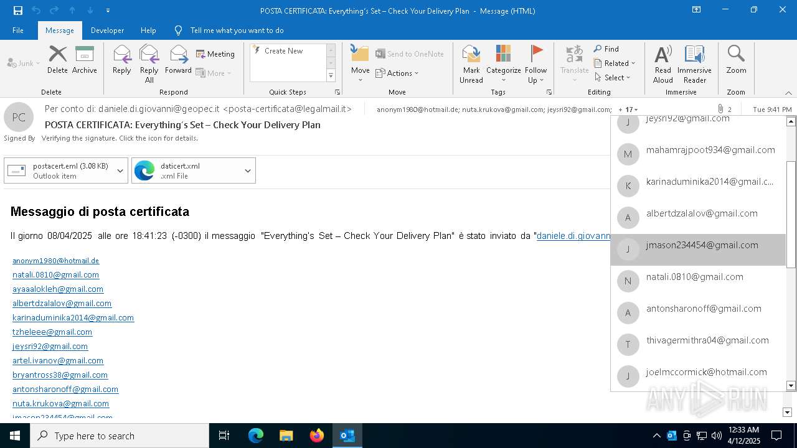The width and height of the screenshot is (797, 448).
Task: Click the Save icon in title bar
Action: [x=17, y=11]
